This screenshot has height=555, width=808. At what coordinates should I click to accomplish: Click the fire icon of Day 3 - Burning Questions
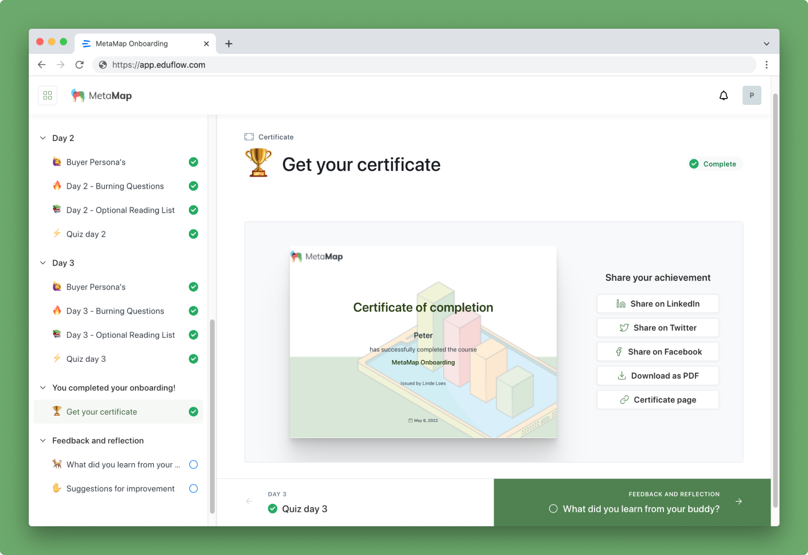point(57,311)
